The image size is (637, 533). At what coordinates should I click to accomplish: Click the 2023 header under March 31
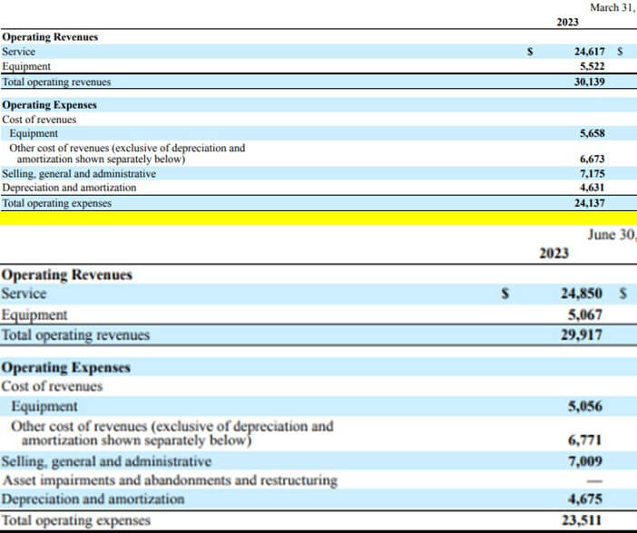click(x=567, y=22)
